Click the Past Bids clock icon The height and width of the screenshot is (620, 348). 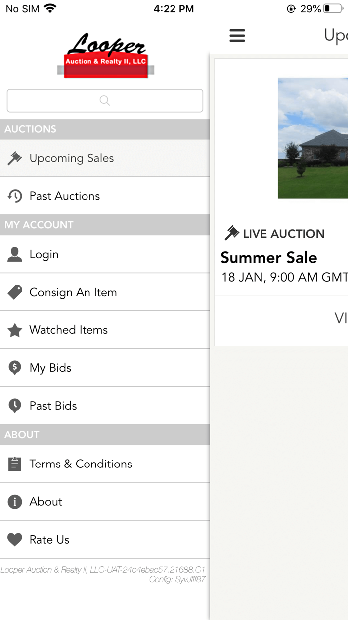(15, 405)
